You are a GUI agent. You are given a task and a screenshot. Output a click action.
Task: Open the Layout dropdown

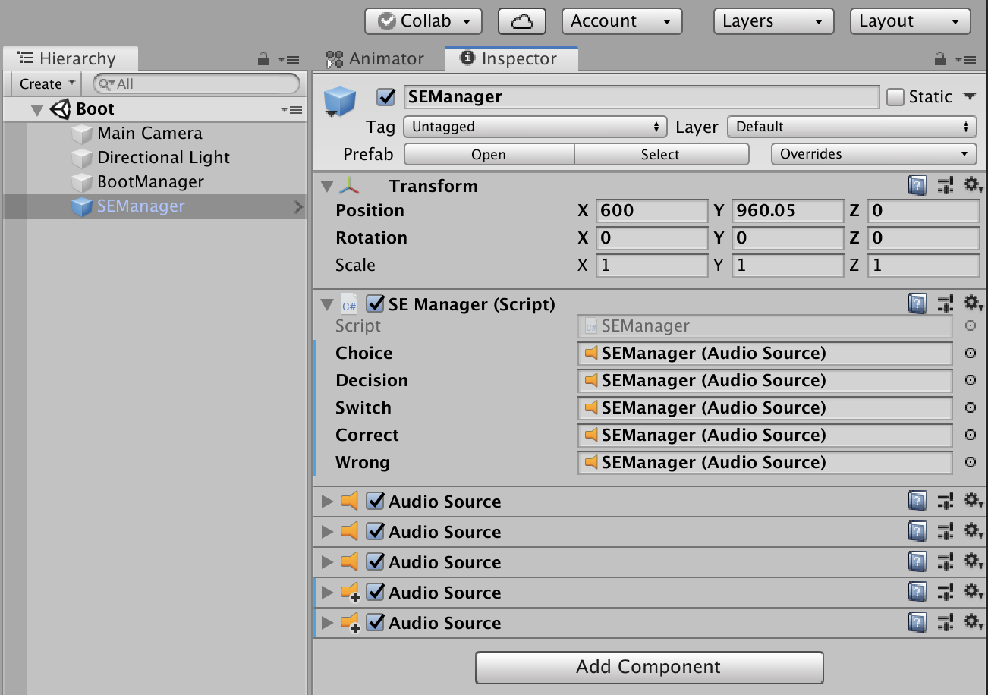coord(911,21)
